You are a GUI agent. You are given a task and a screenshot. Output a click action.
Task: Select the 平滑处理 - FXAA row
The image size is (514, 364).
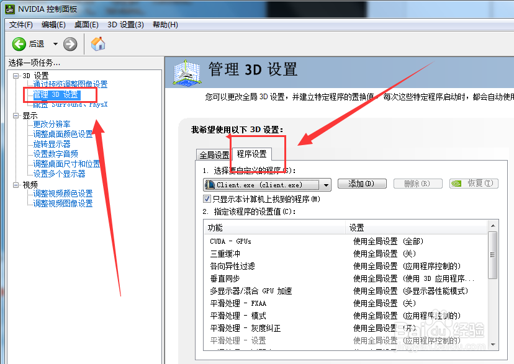(346, 303)
